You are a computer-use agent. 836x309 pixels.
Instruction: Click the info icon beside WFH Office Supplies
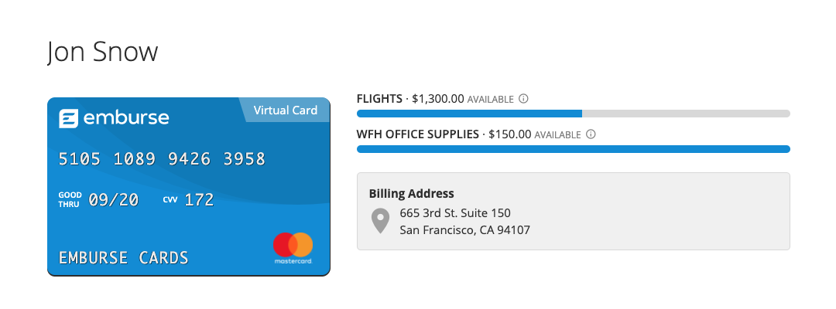(591, 134)
